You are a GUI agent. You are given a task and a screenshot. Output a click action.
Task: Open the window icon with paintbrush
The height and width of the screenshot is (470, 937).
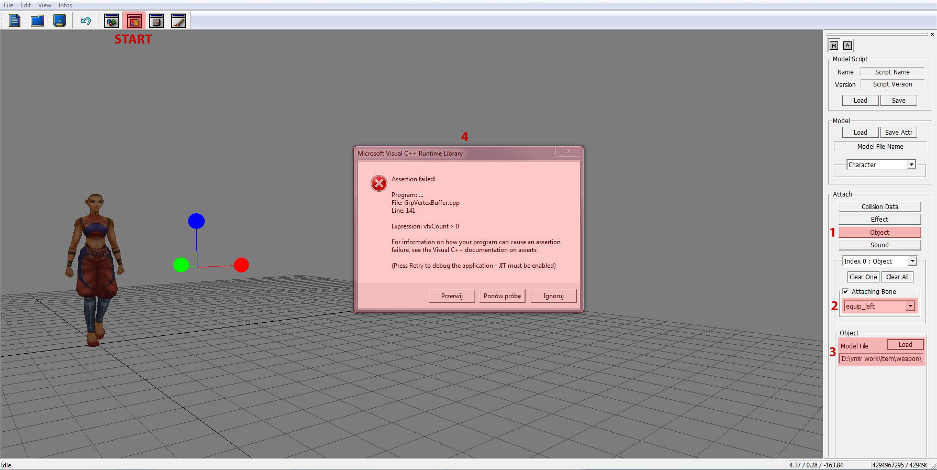179,21
